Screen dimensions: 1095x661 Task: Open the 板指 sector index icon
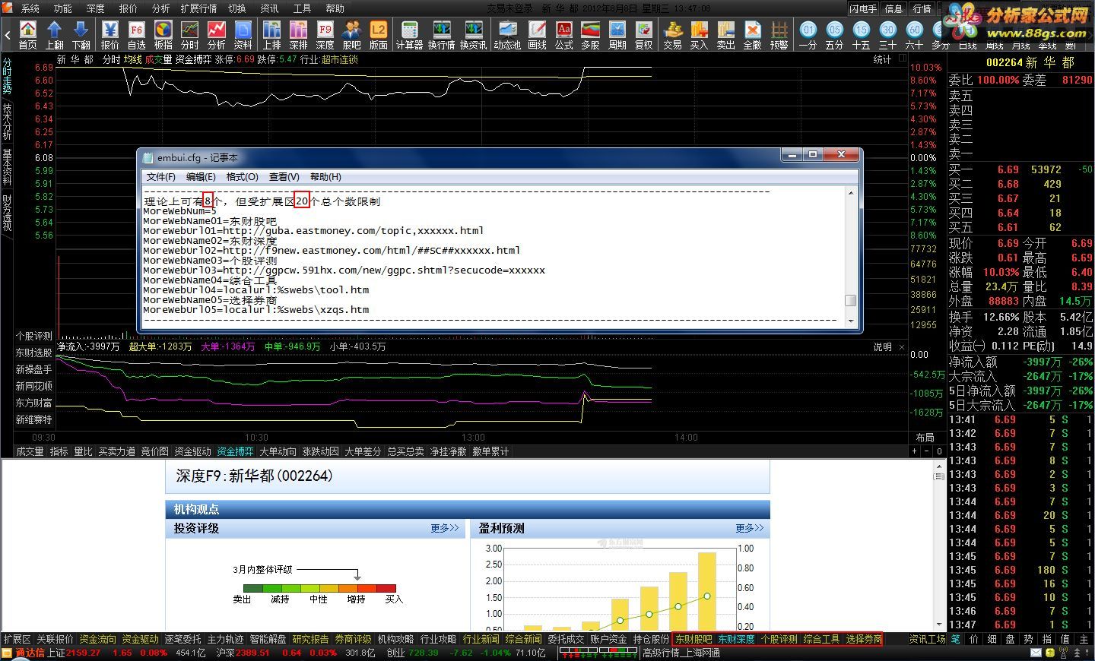tap(163, 35)
